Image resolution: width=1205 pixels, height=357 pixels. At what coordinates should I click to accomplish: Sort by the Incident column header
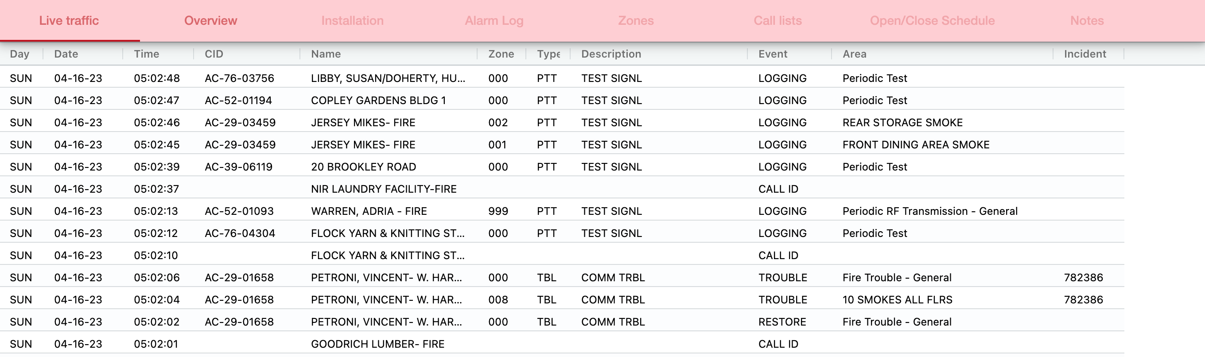pyautogui.click(x=1085, y=54)
